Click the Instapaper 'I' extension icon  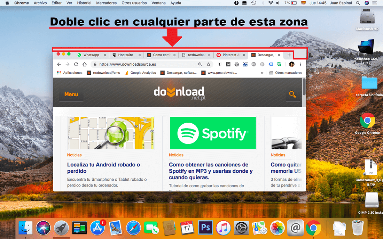click(219, 64)
